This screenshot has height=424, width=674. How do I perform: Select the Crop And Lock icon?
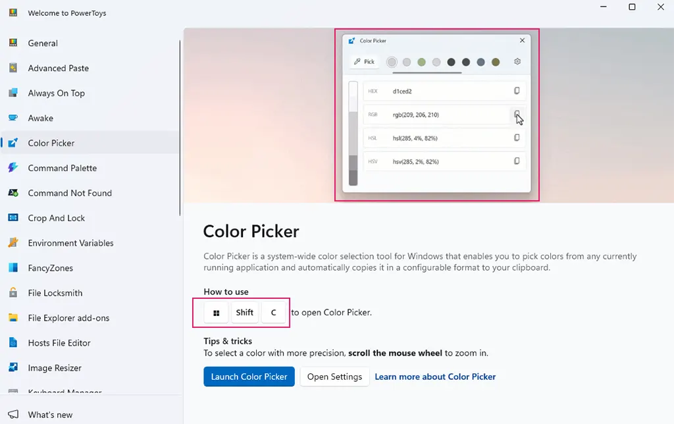pyautogui.click(x=14, y=218)
